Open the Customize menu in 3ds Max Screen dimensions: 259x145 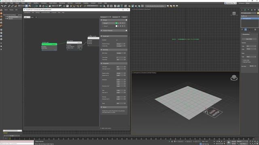coord(78,3)
